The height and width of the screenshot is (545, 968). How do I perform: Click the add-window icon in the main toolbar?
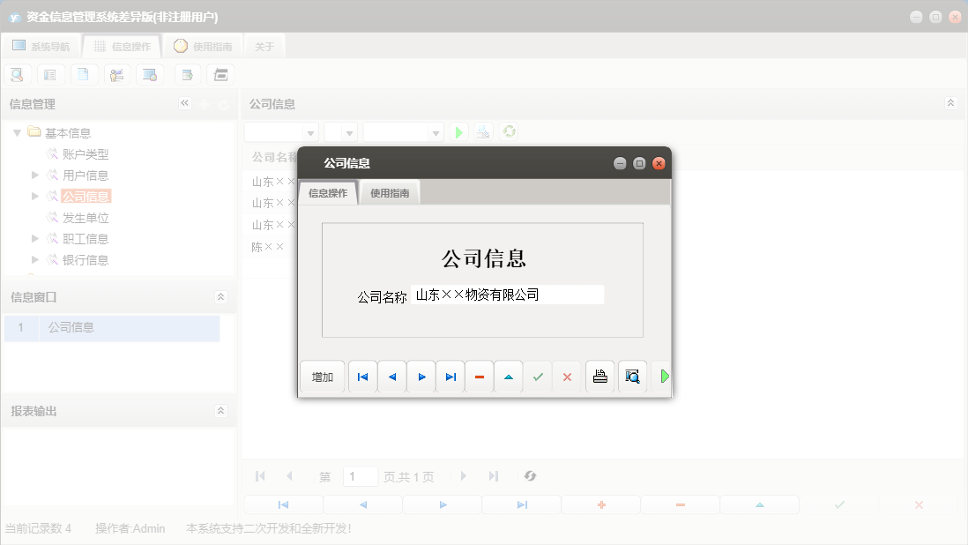(x=187, y=74)
